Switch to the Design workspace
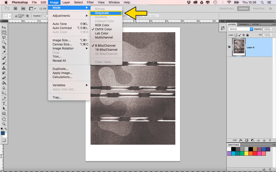The height and width of the screenshot is (172, 276). [x=243, y=9]
